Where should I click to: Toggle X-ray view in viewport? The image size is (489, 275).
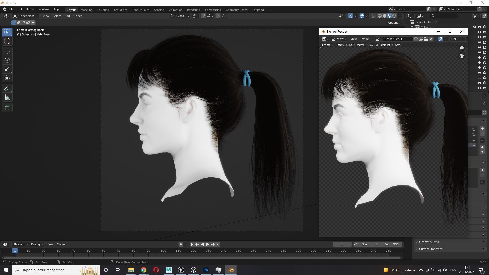[373, 16]
